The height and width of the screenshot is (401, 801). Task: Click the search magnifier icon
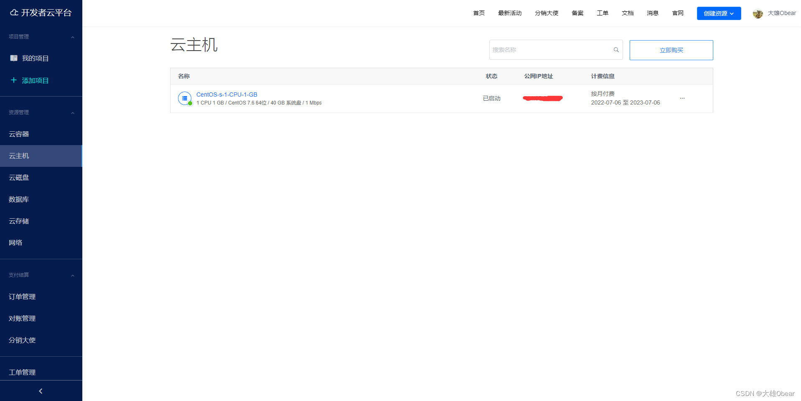click(616, 49)
